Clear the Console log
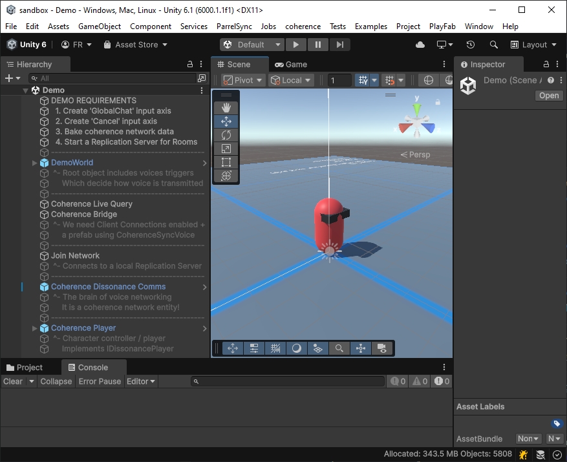Viewport: 567px width, 462px height. click(x=13, y=381)
